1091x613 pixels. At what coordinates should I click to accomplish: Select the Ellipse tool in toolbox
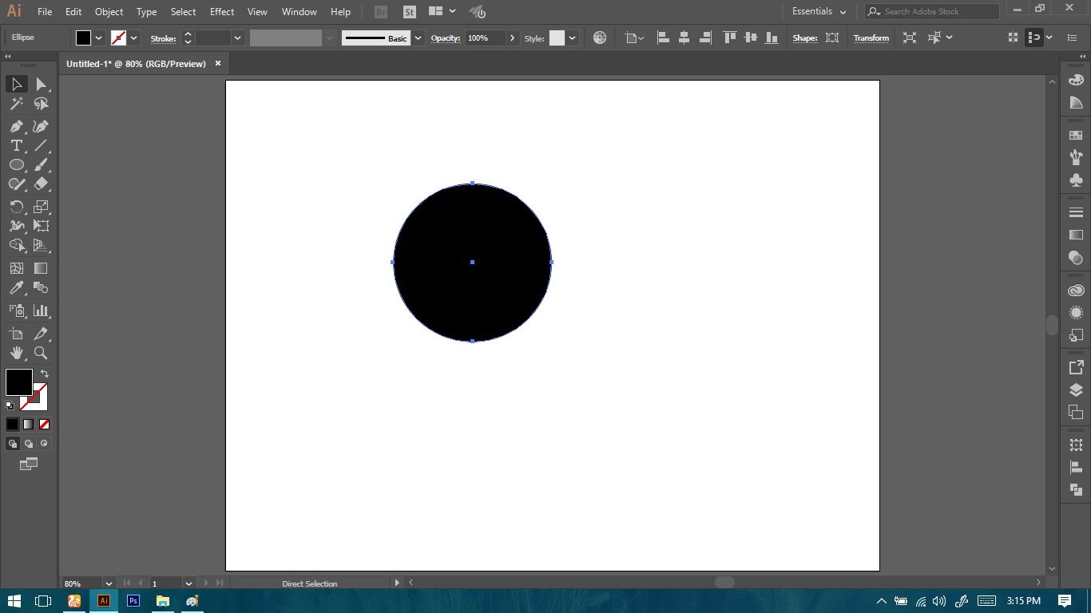click(x=16, y=164)
